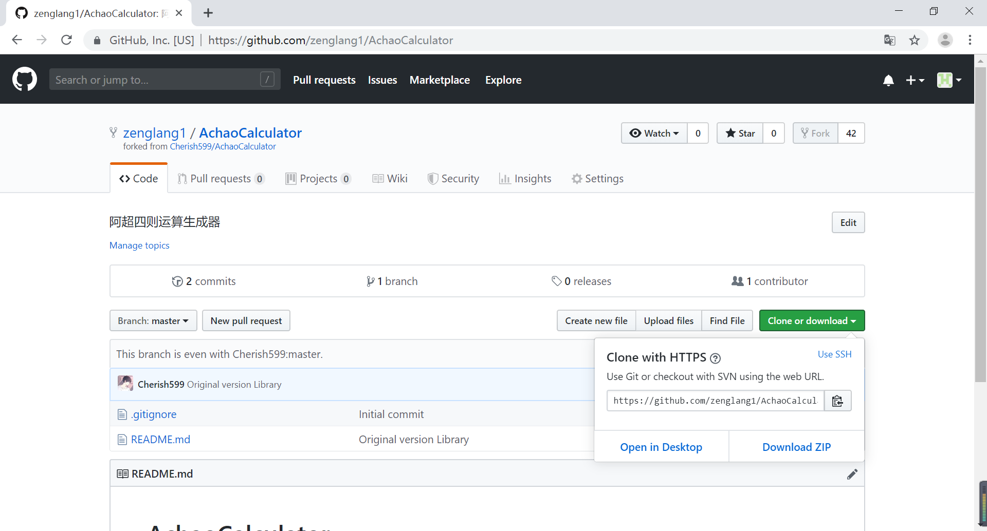987x531 pixels.
Task: Open the Chrome profile icon
Action: click(x=945, y=40)
